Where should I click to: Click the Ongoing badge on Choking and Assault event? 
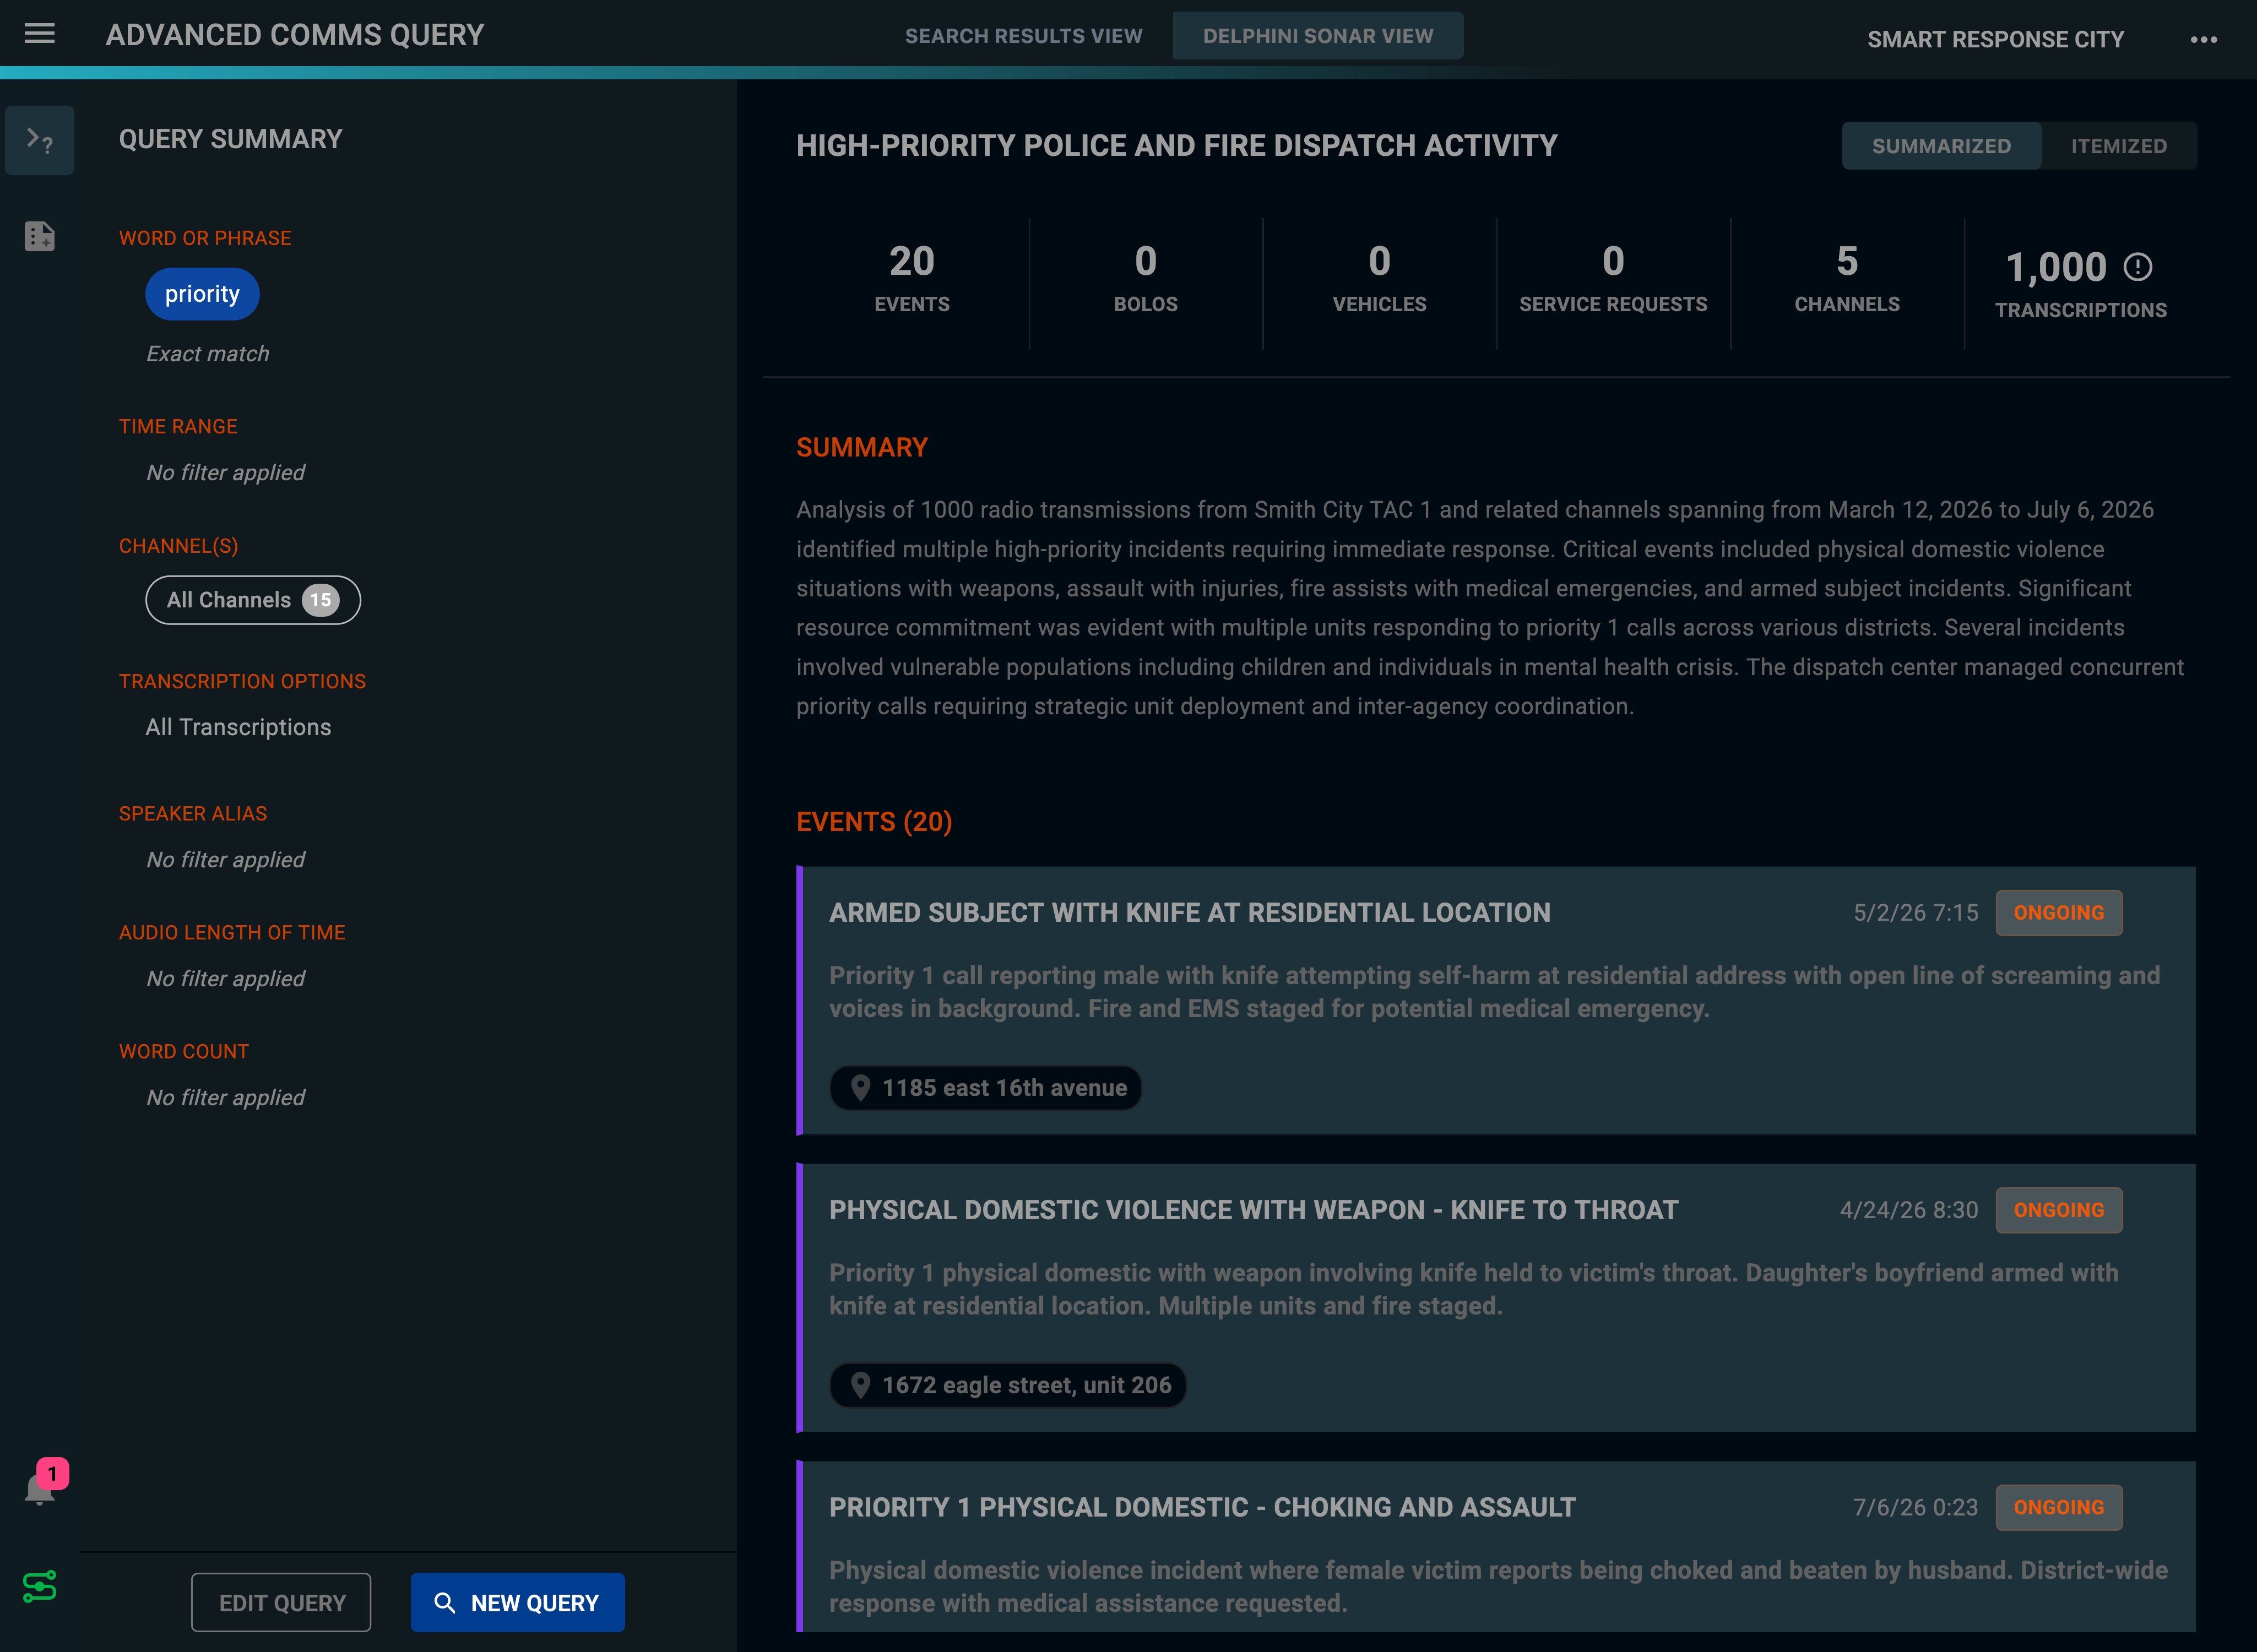2058,1507
